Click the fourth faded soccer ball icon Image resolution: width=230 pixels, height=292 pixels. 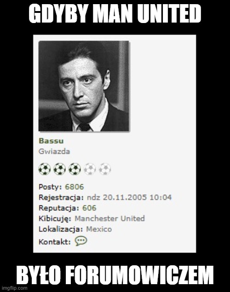click(x=90, y=169)
